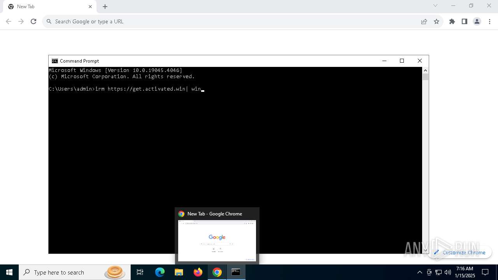The image size is (498, 280).
Task: Open the network tray icon
Action: coord(438,272)
